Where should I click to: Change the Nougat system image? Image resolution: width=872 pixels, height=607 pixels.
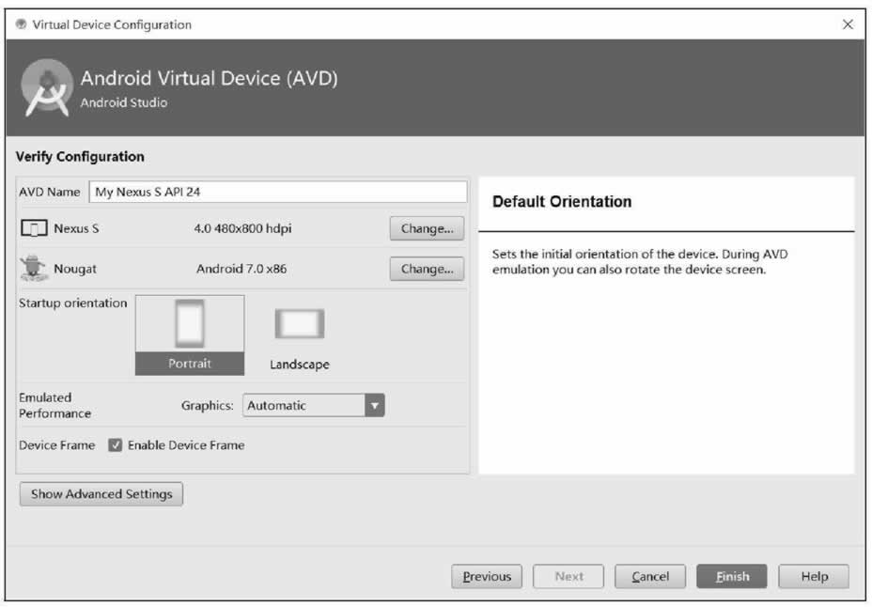427,269
